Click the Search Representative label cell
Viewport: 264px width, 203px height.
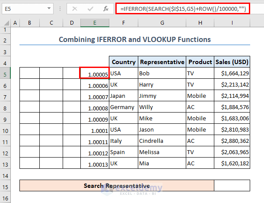point(117,186)
